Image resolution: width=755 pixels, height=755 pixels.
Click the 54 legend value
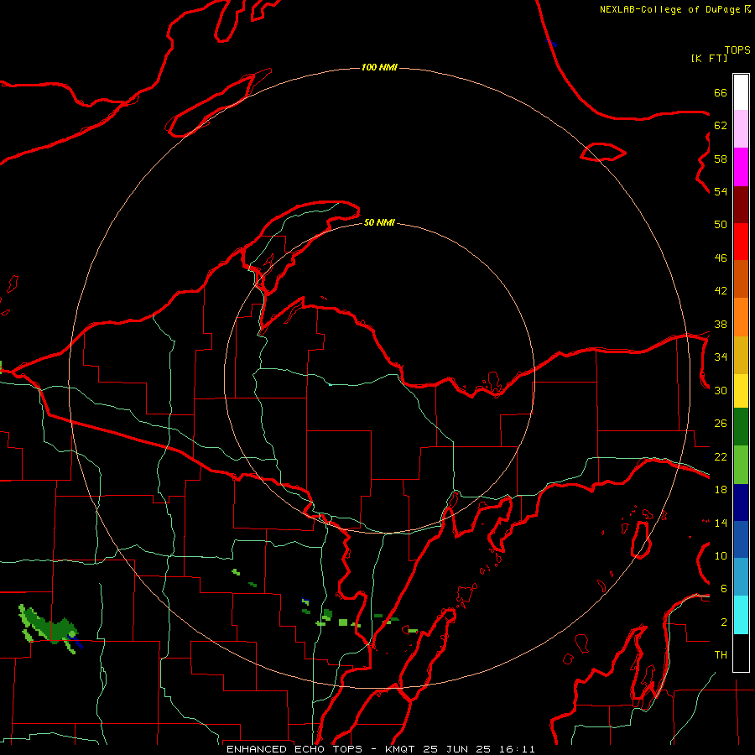[x=721, y=191]
